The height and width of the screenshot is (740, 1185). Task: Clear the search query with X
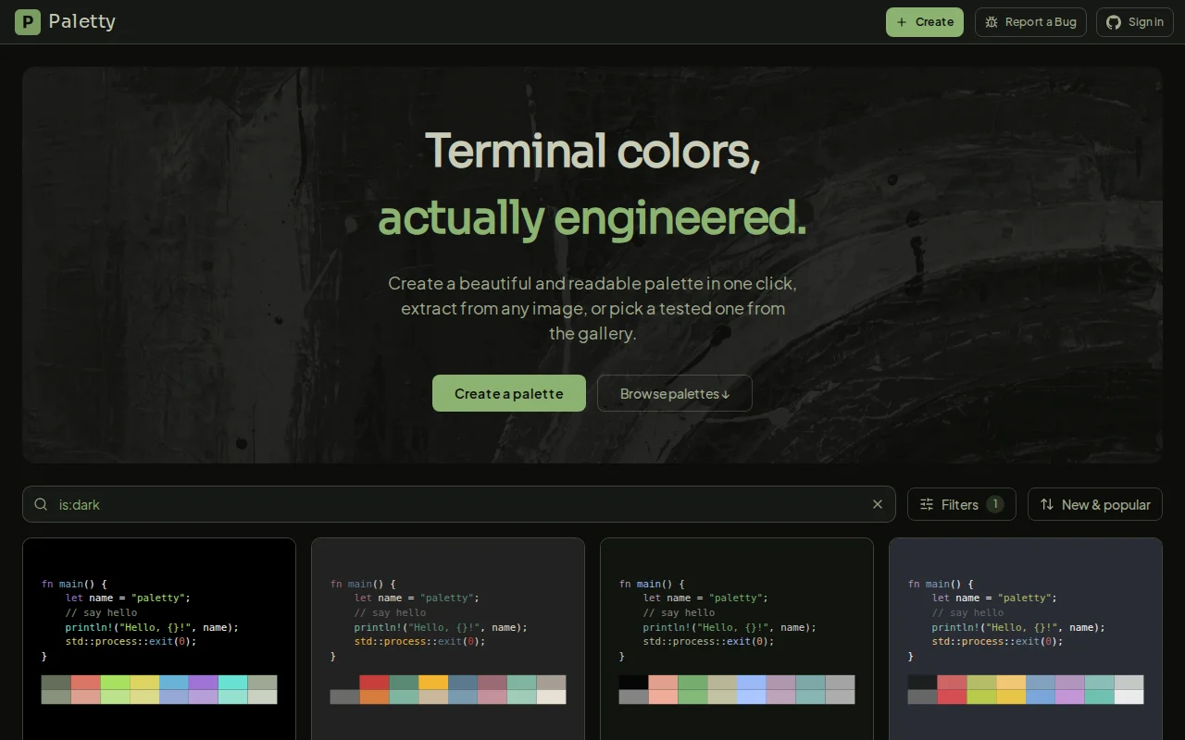point(878,504)
